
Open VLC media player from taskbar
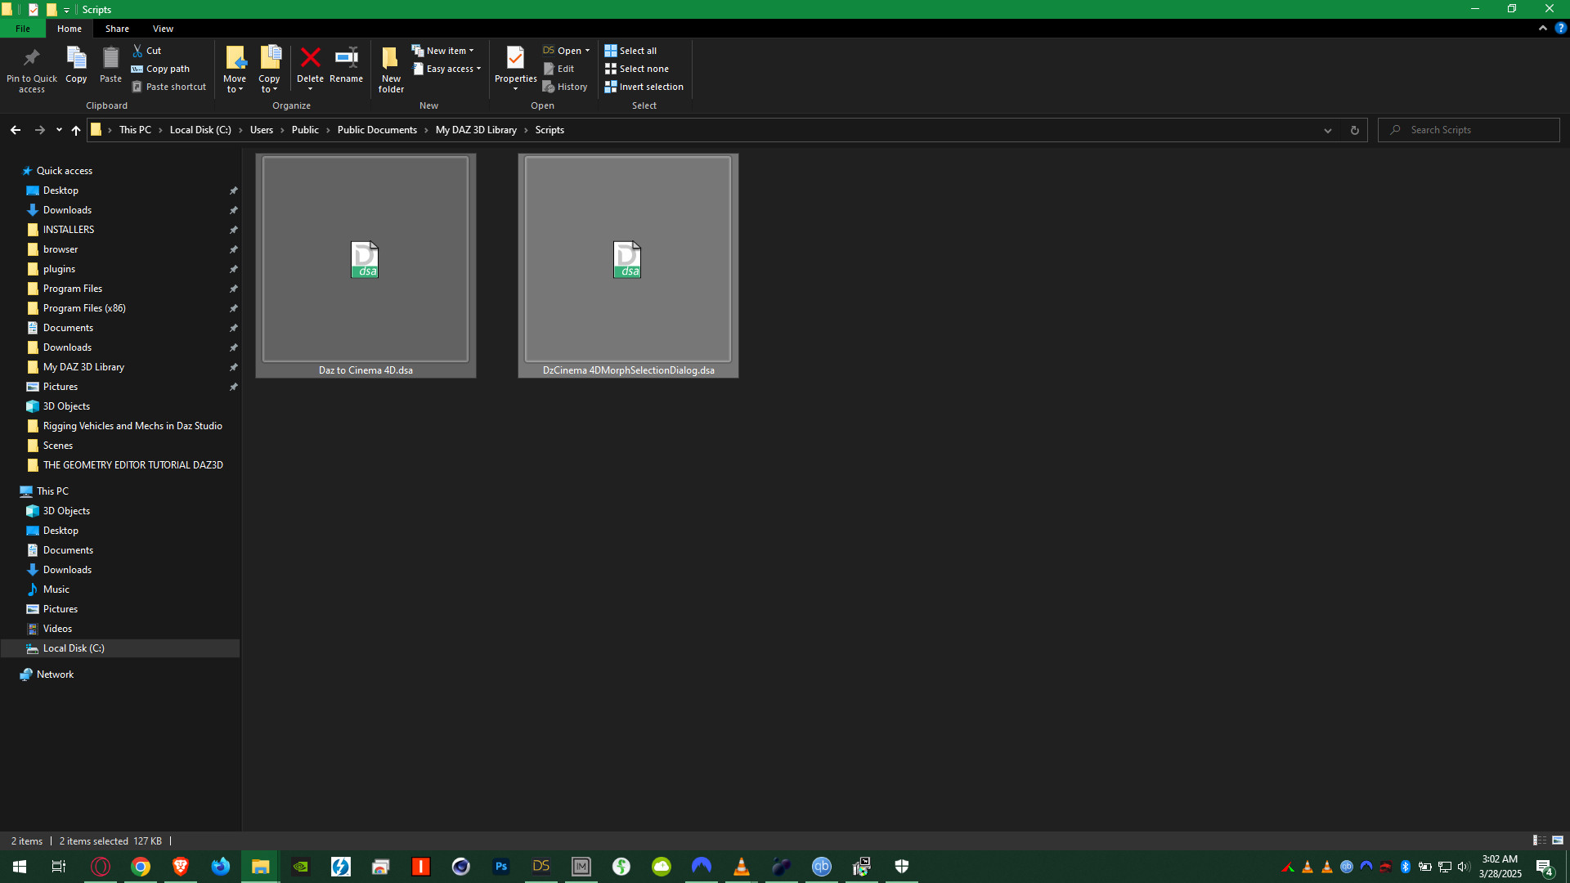click(742, 867)
